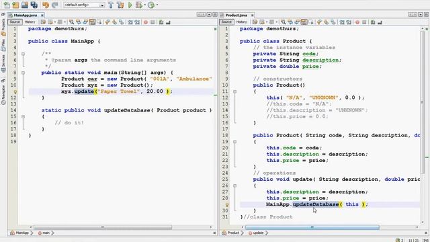Switch to the MainApp.java tab
Screen dimensions: 430x242
point(26,15)
